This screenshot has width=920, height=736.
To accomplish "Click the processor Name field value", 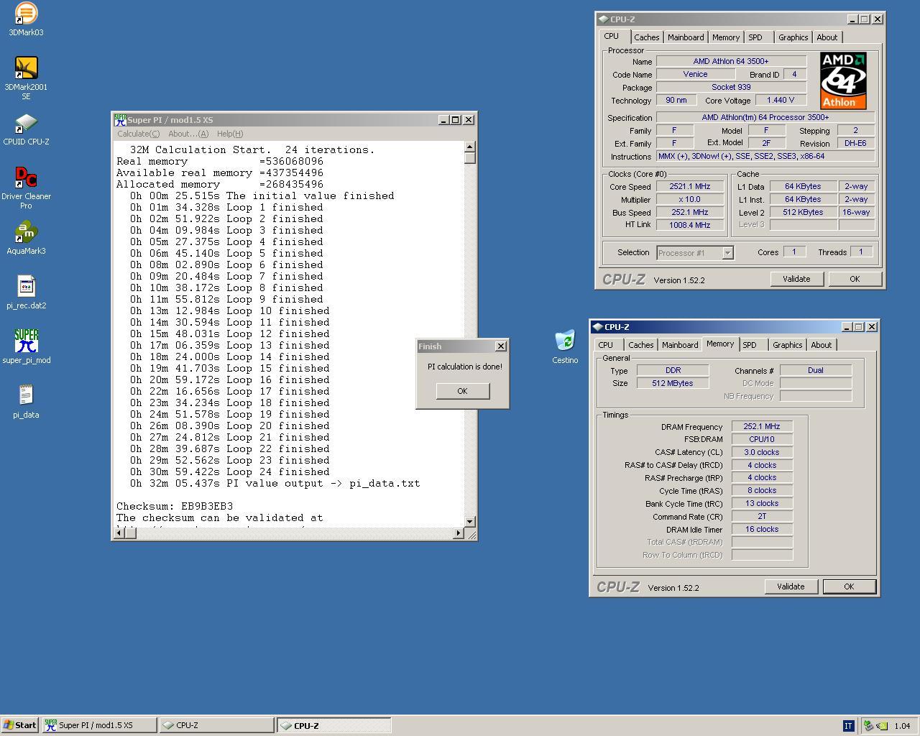I will tap(731, 61).
